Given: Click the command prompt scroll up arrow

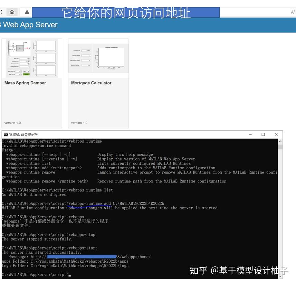Looking at the screenshot, I should tap(280, 141).
